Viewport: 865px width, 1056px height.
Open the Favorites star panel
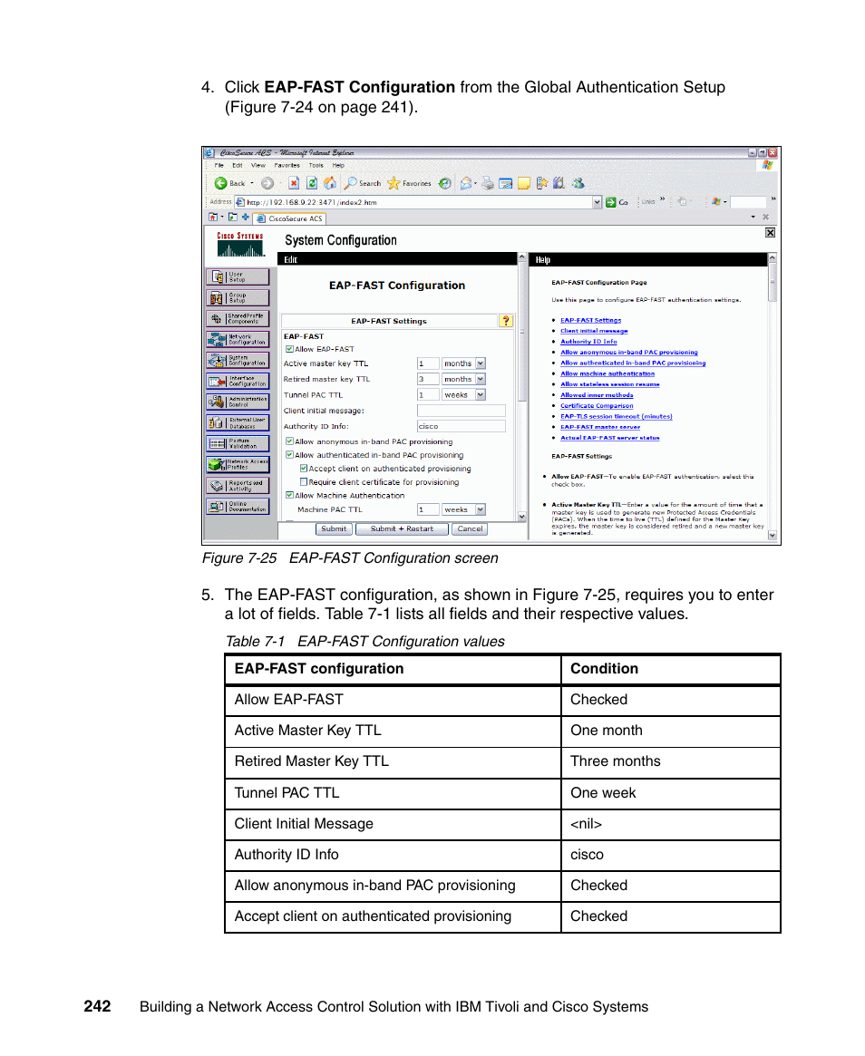point(409,183)
